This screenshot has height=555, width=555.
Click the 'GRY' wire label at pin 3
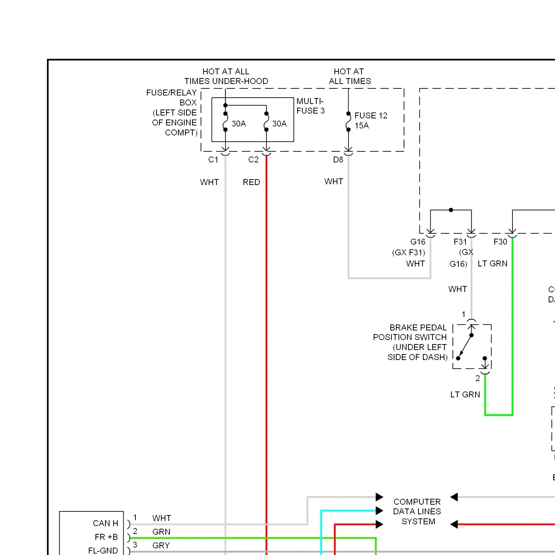tap(161, 546)
